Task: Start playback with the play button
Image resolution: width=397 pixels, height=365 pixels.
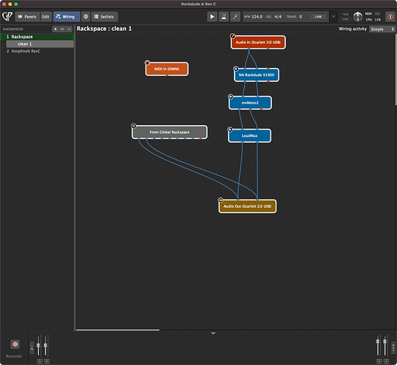Action: click(212, 17)
